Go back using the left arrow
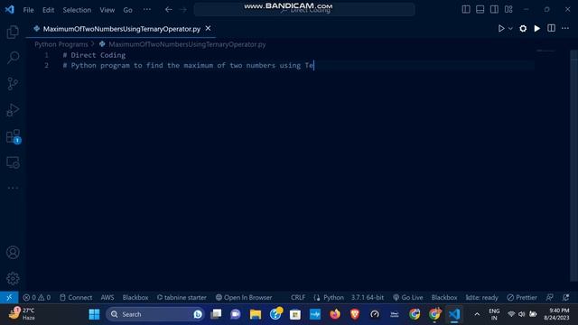578x325 pixels. click(x=169, y=10)
